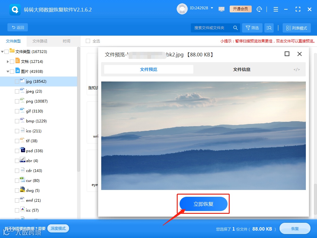
Task: Switch to 列表模式 list mode
Action: (x=297, y=28)
